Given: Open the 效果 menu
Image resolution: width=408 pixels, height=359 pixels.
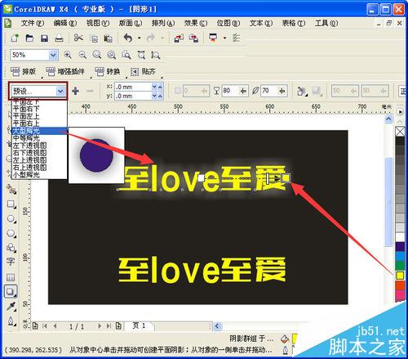Looking at the screenshot, I should (x=196, y=23).
